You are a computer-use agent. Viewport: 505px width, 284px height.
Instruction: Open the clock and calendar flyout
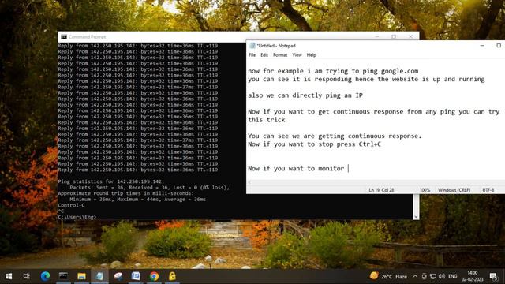click(x=473, y=276)
